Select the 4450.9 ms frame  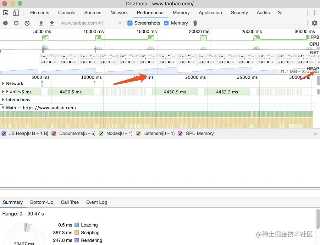point(175,92)
